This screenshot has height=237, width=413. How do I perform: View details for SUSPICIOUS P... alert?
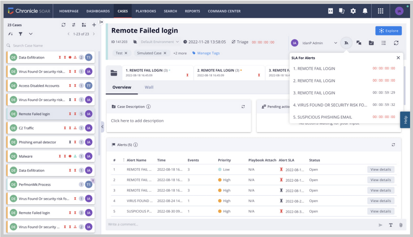(x=381, y=211)
